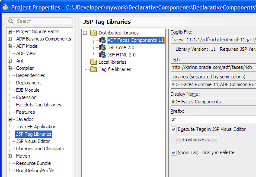256x177 pixels.
Task: Click the Local libraries folder icon
Action: click(x=94, y=62)
